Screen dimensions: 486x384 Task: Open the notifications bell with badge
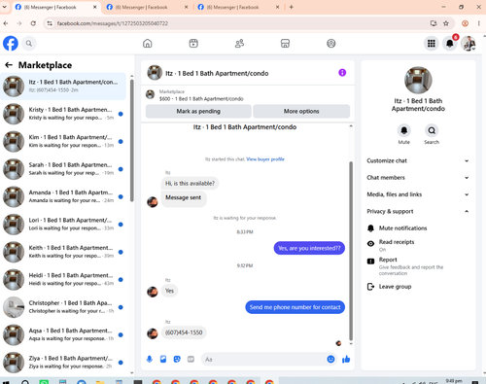450,43
